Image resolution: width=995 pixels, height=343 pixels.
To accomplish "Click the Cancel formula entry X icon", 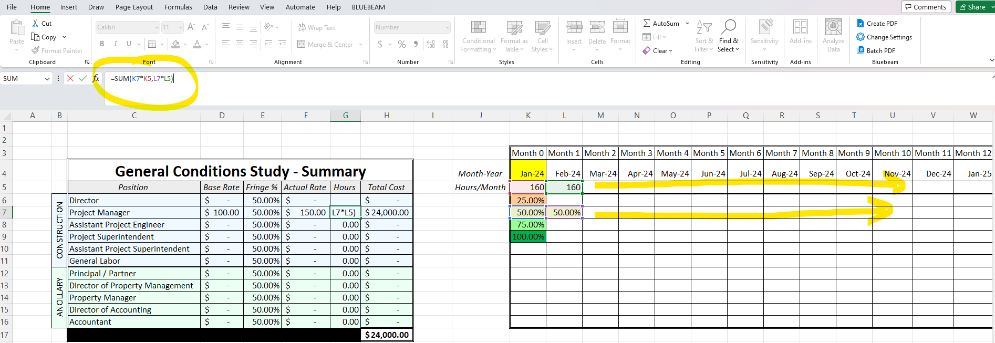I will click(70, 78).
